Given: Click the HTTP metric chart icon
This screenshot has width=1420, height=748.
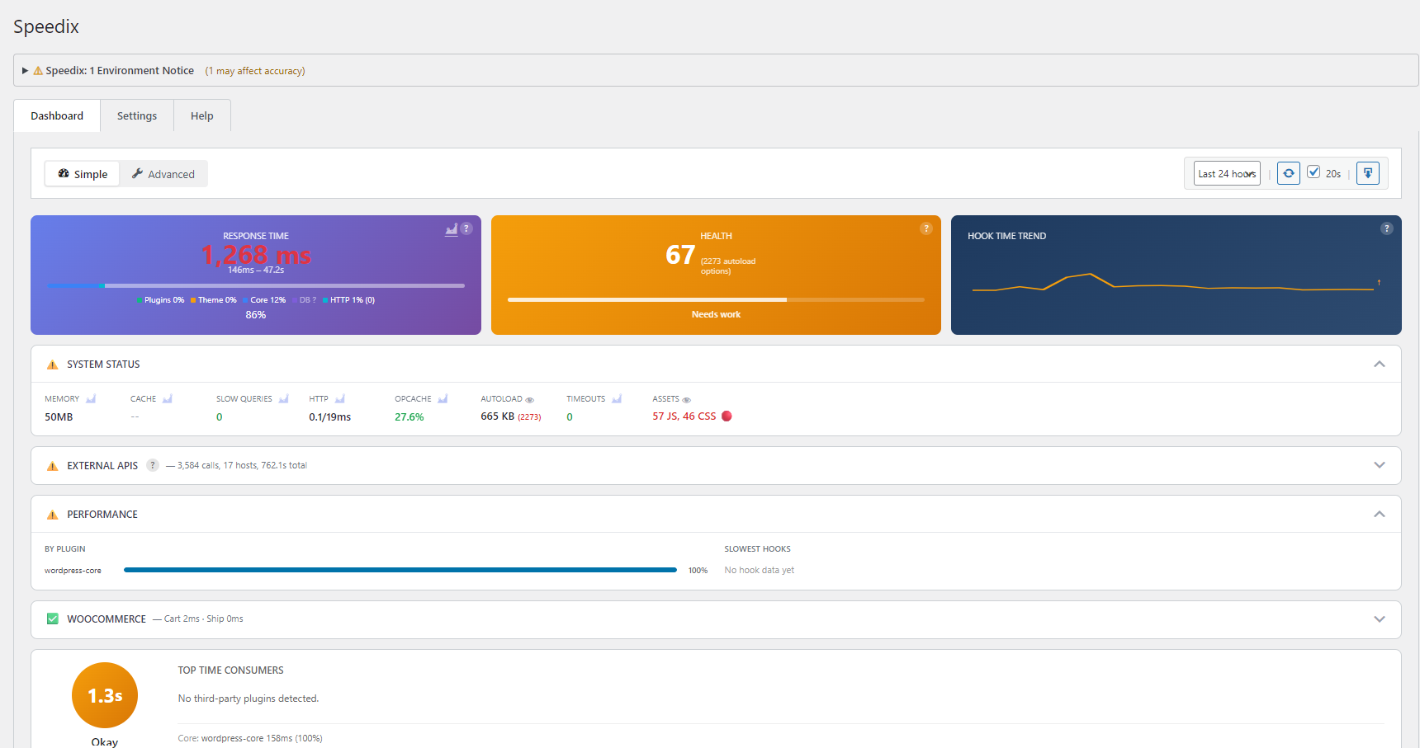Looking at the screenshot, I should [x=339, y=398].
